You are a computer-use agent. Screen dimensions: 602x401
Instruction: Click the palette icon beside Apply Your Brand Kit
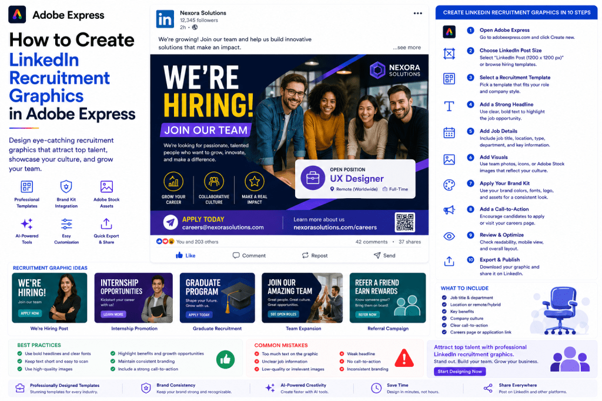tap(449, 185)
